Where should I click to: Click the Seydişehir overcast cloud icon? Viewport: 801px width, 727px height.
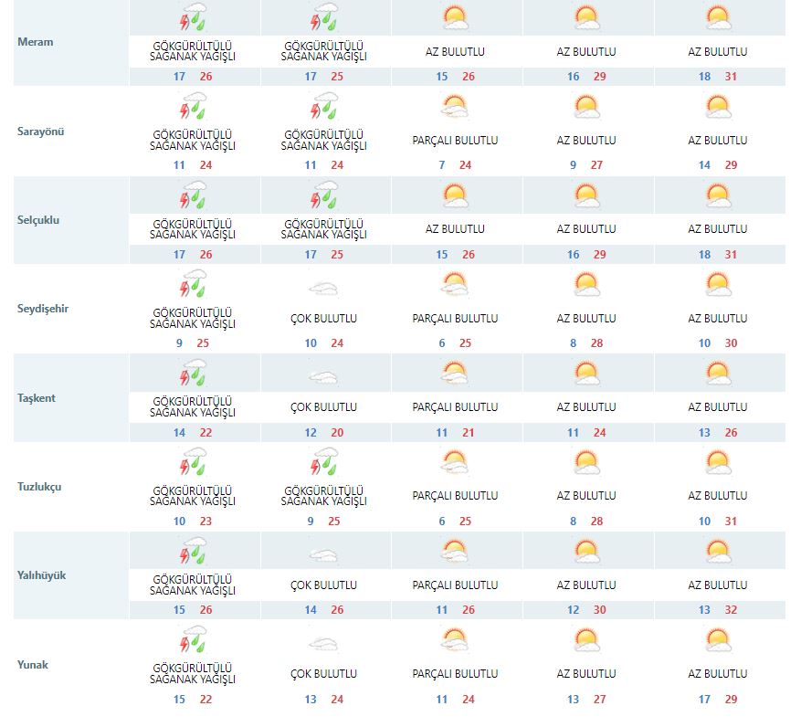click(x=324, y=289)
